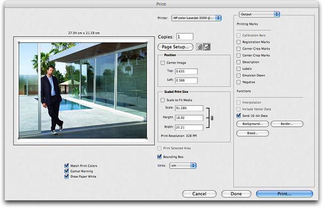Enable Corner Crop Marks

239,48
